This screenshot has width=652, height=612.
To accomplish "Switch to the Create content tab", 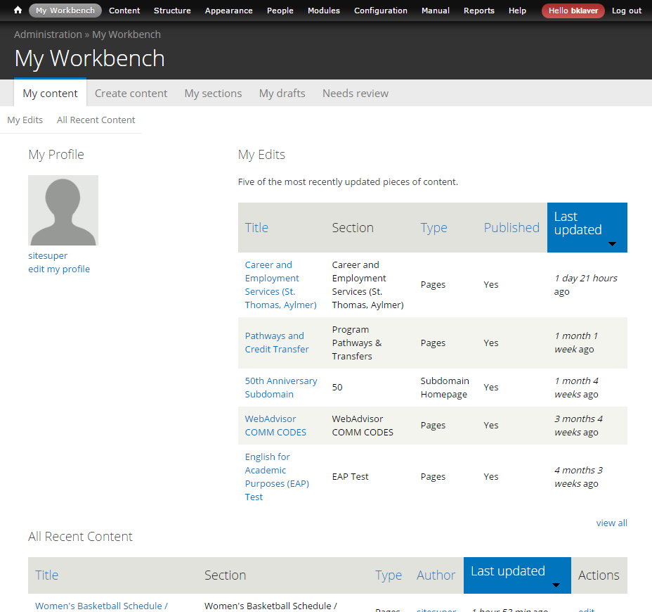I will tap(131, 93).
